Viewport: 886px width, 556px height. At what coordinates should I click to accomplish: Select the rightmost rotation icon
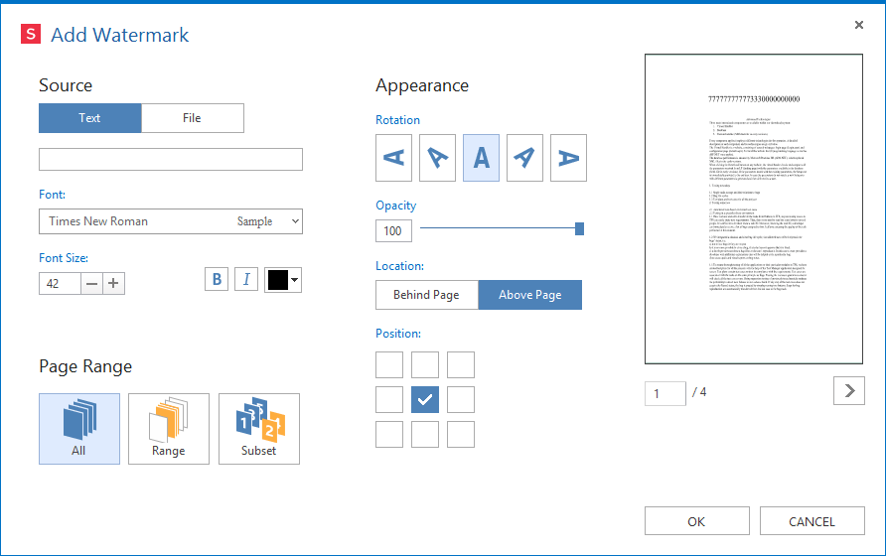[x=568, y=158]
